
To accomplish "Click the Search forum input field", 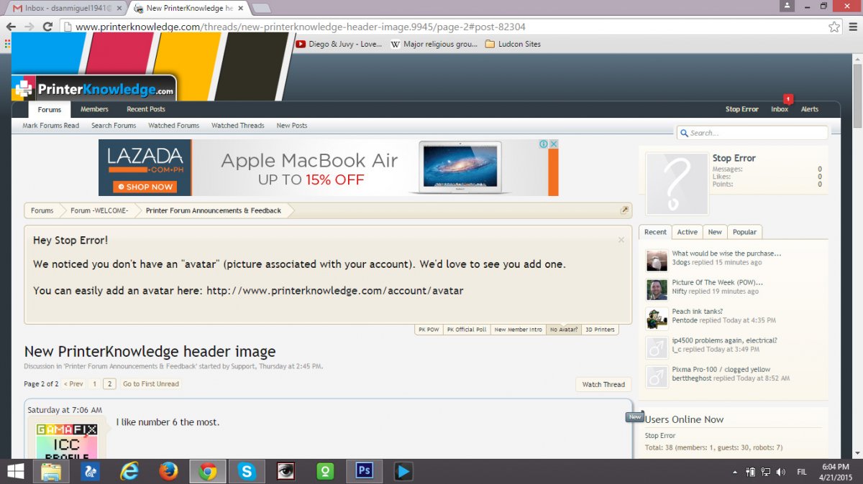I will pyautogui.click(x=755, y=133).
